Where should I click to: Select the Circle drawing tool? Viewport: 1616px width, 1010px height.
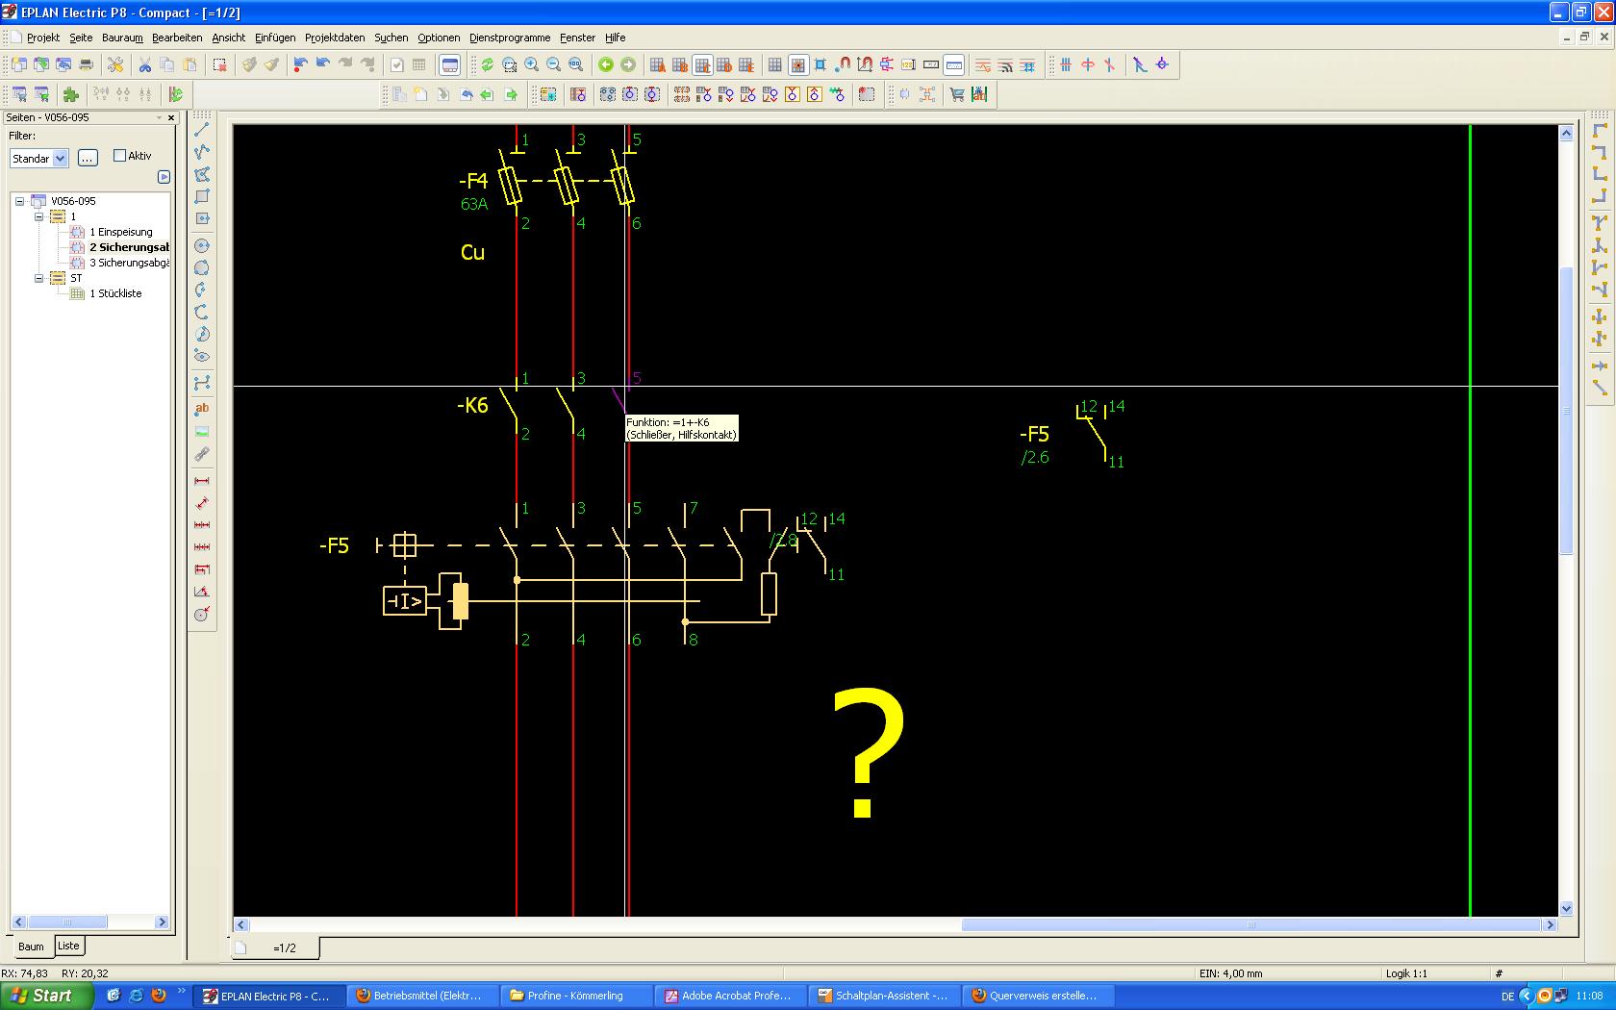coord(202,245)
